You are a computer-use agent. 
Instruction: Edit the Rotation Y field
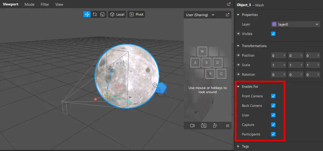296,75
